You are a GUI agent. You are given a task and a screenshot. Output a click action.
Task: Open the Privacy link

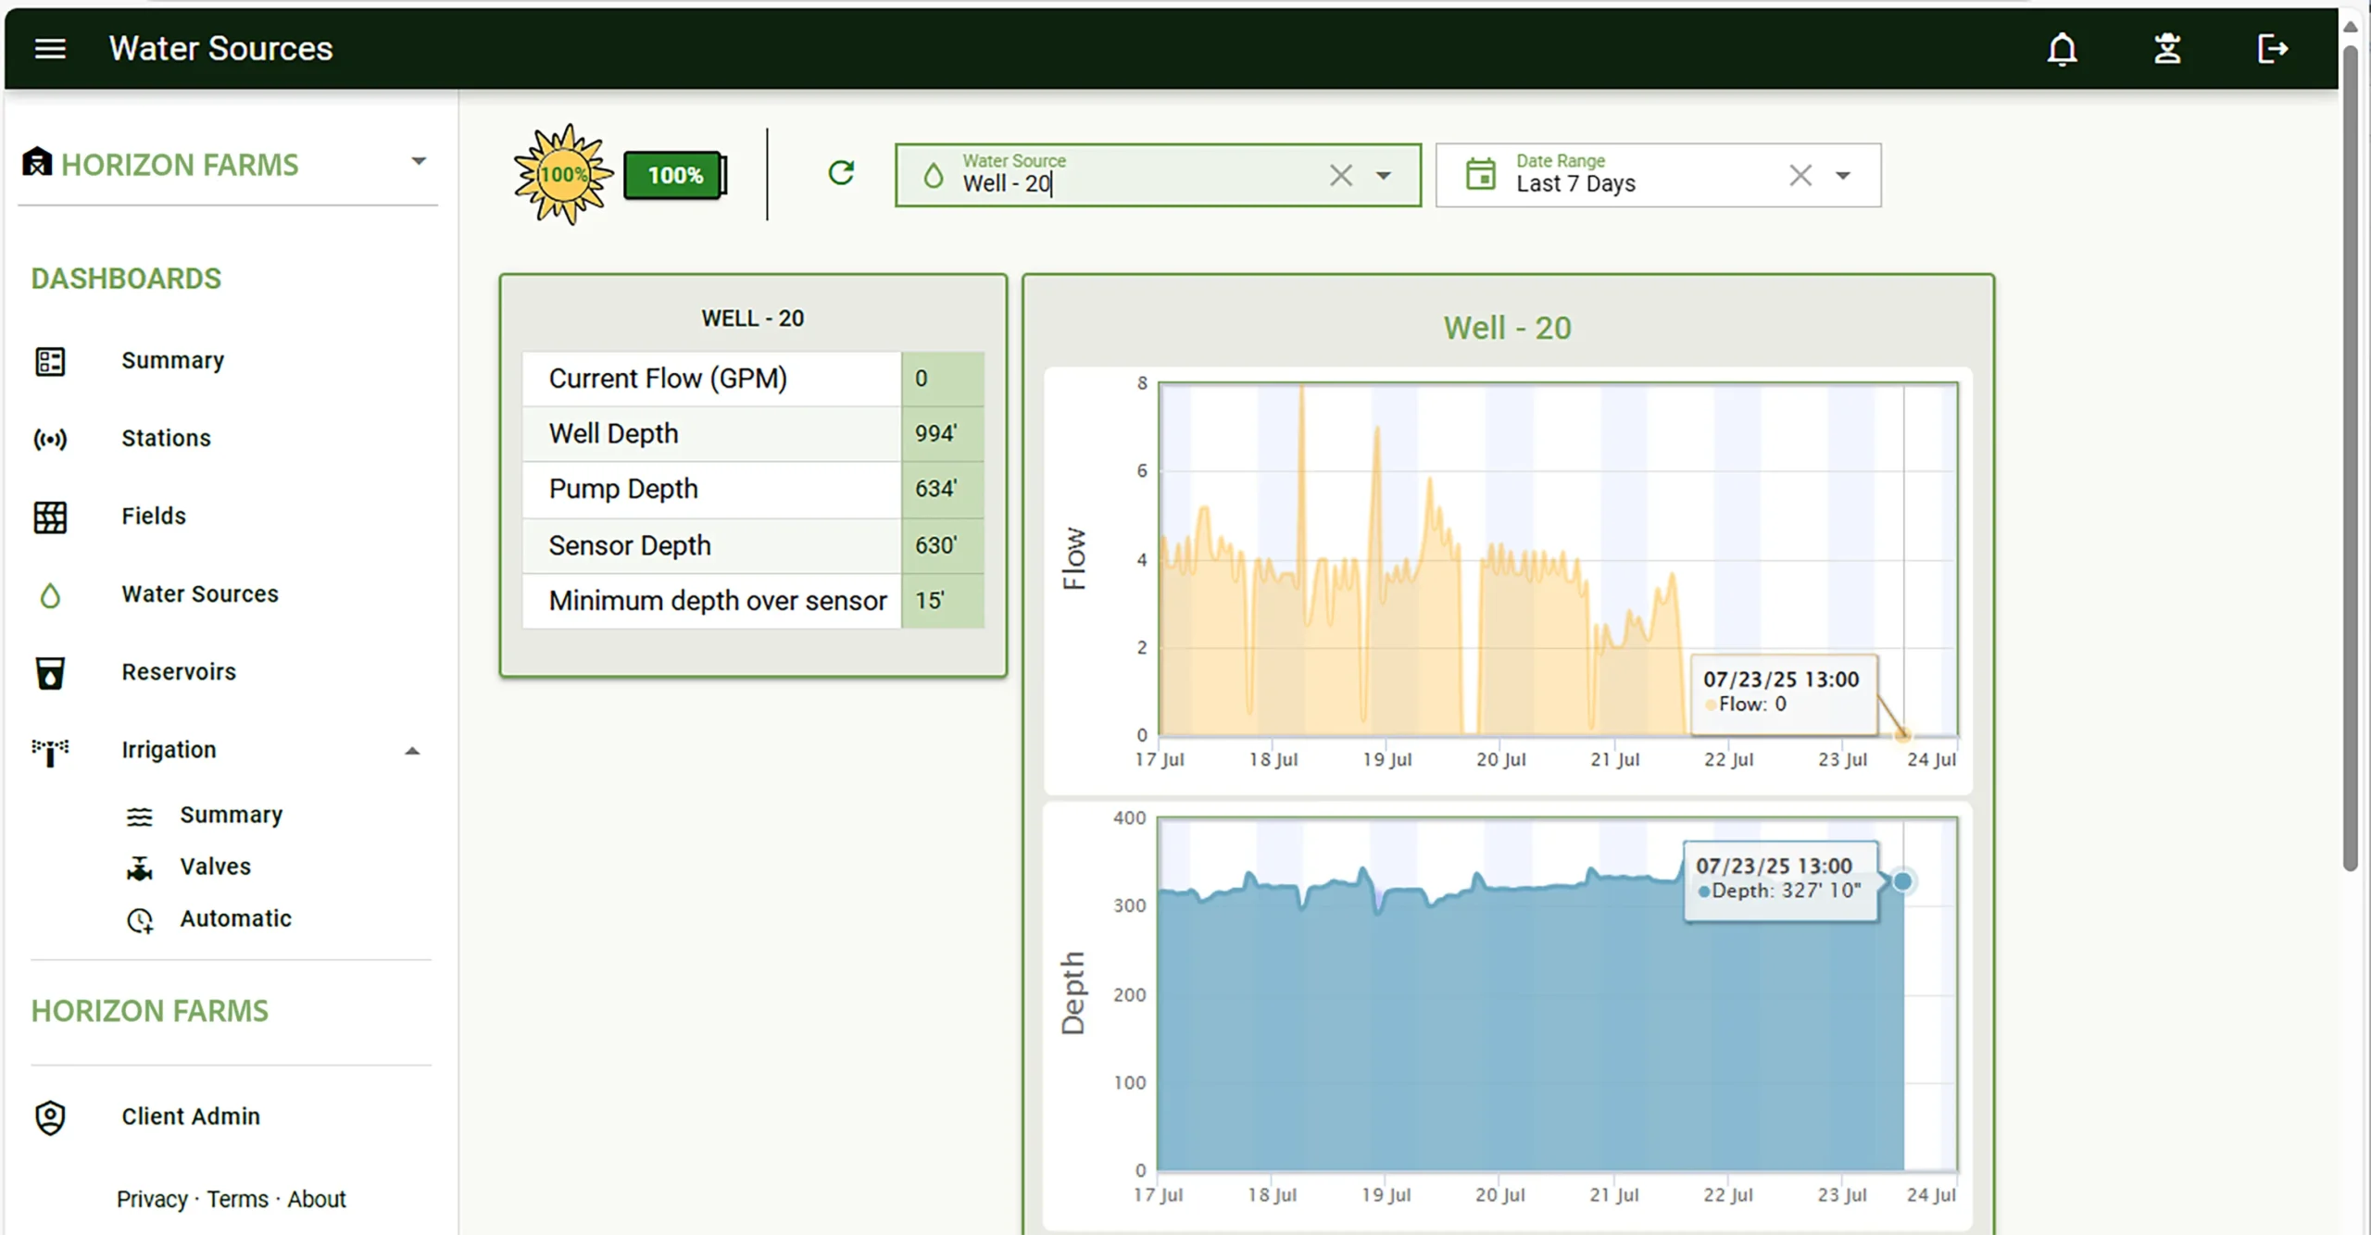click(151, 1199)
